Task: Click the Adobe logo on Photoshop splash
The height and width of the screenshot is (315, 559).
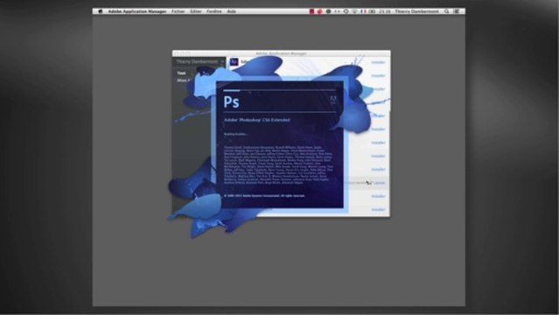Action: 333,100
